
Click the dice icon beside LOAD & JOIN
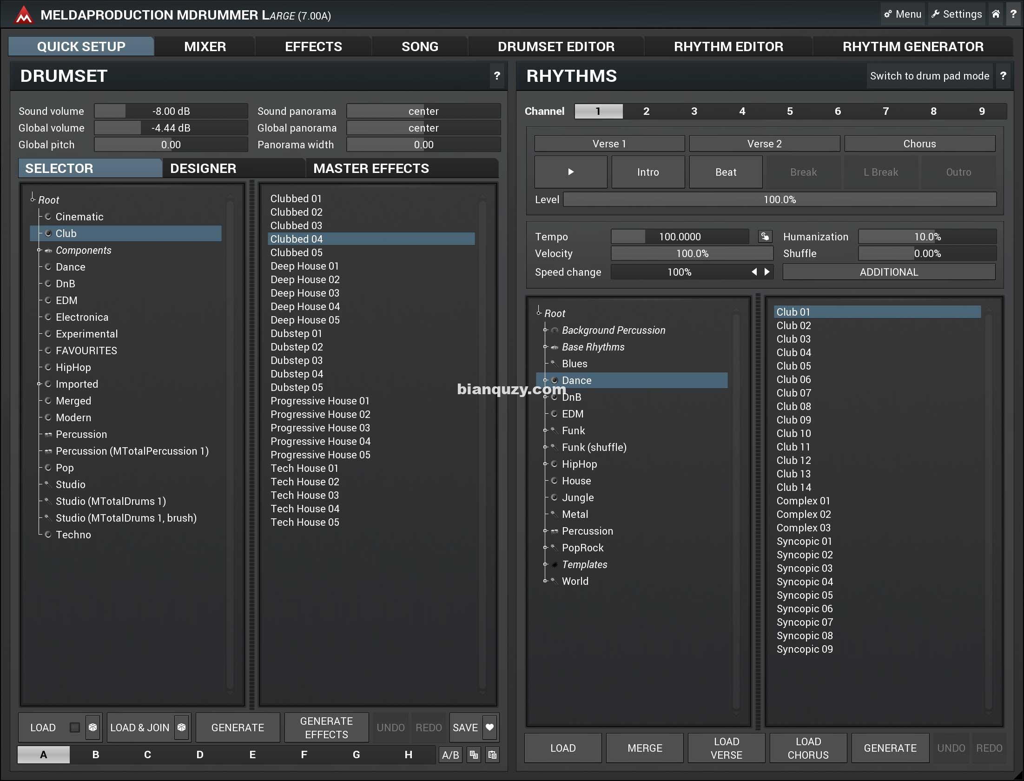click(182, 727)
